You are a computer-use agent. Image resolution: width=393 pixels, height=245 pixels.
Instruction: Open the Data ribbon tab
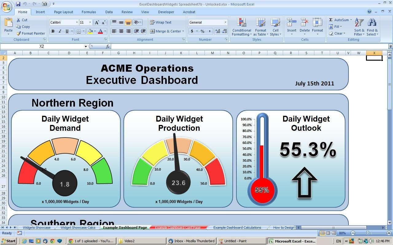coord(109,12)
